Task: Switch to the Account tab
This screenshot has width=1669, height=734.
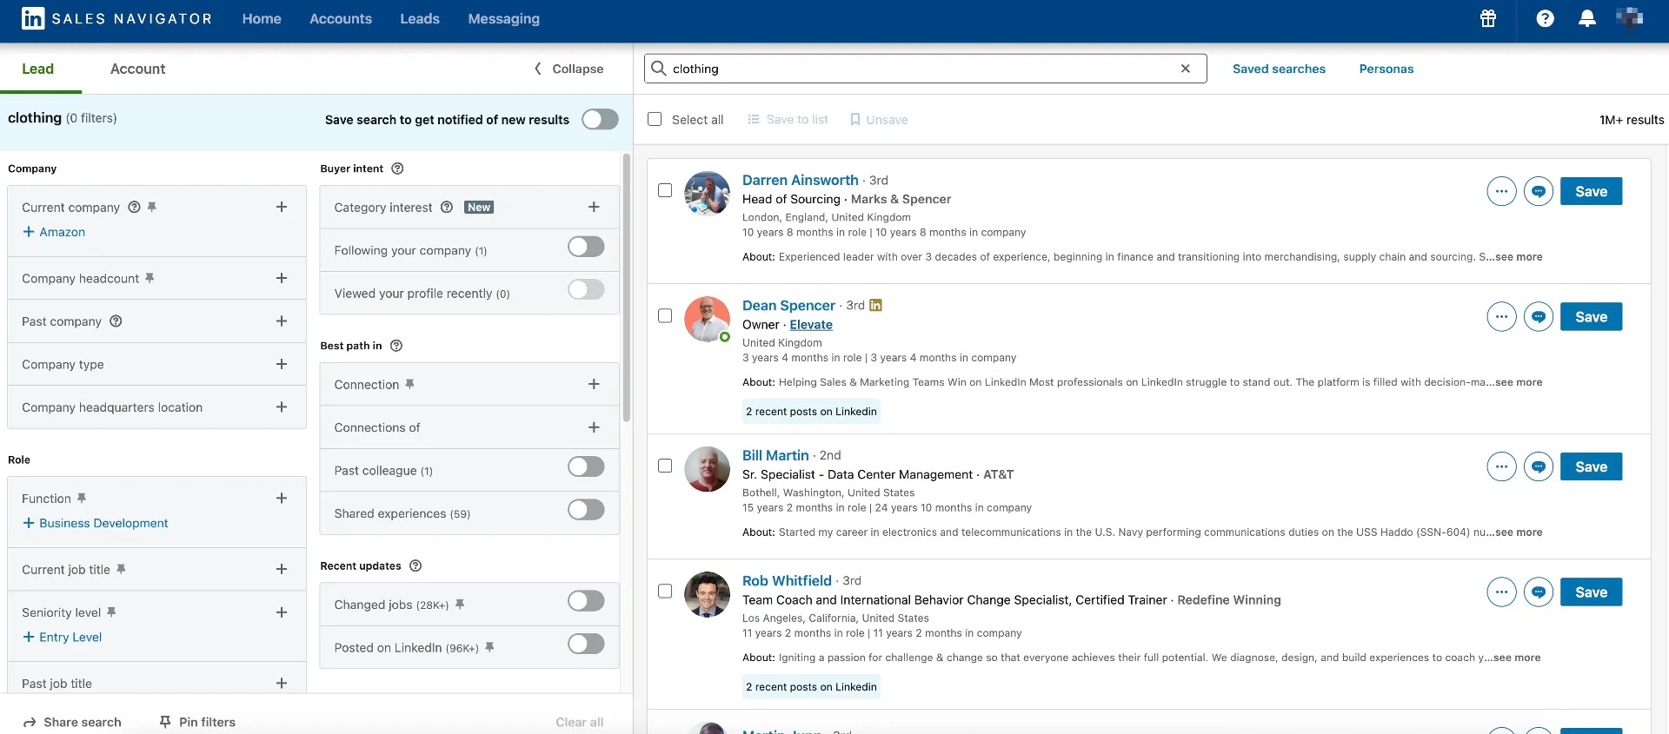Action: click(137, 69)
